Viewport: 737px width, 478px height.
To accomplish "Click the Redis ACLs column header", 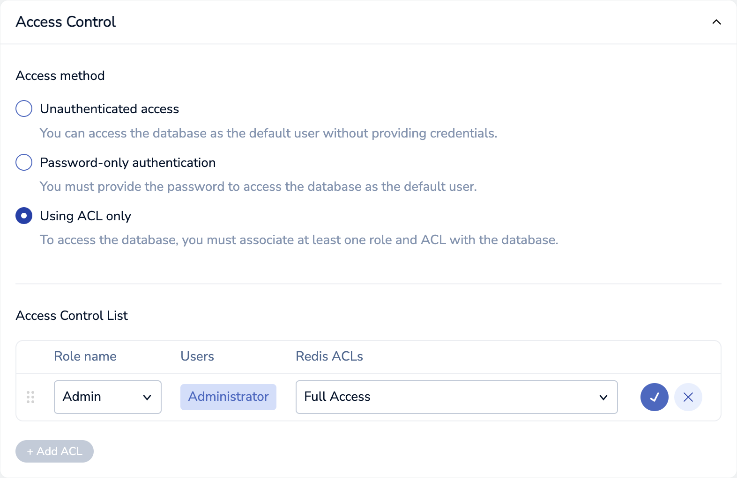I will pyautogui.click(x=329, y=356).
